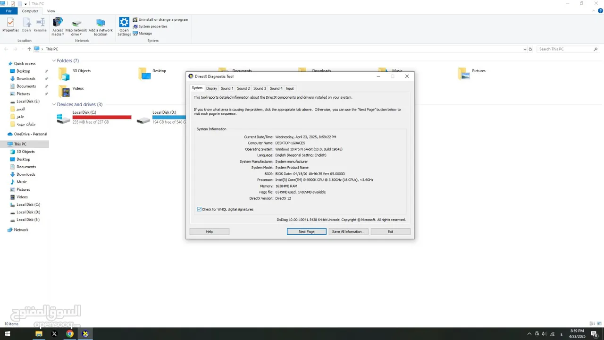The height and width of the screenshot is (340, 604).
Task: Switch to the View ribbon tab
Action: click(x=51, y=11)
